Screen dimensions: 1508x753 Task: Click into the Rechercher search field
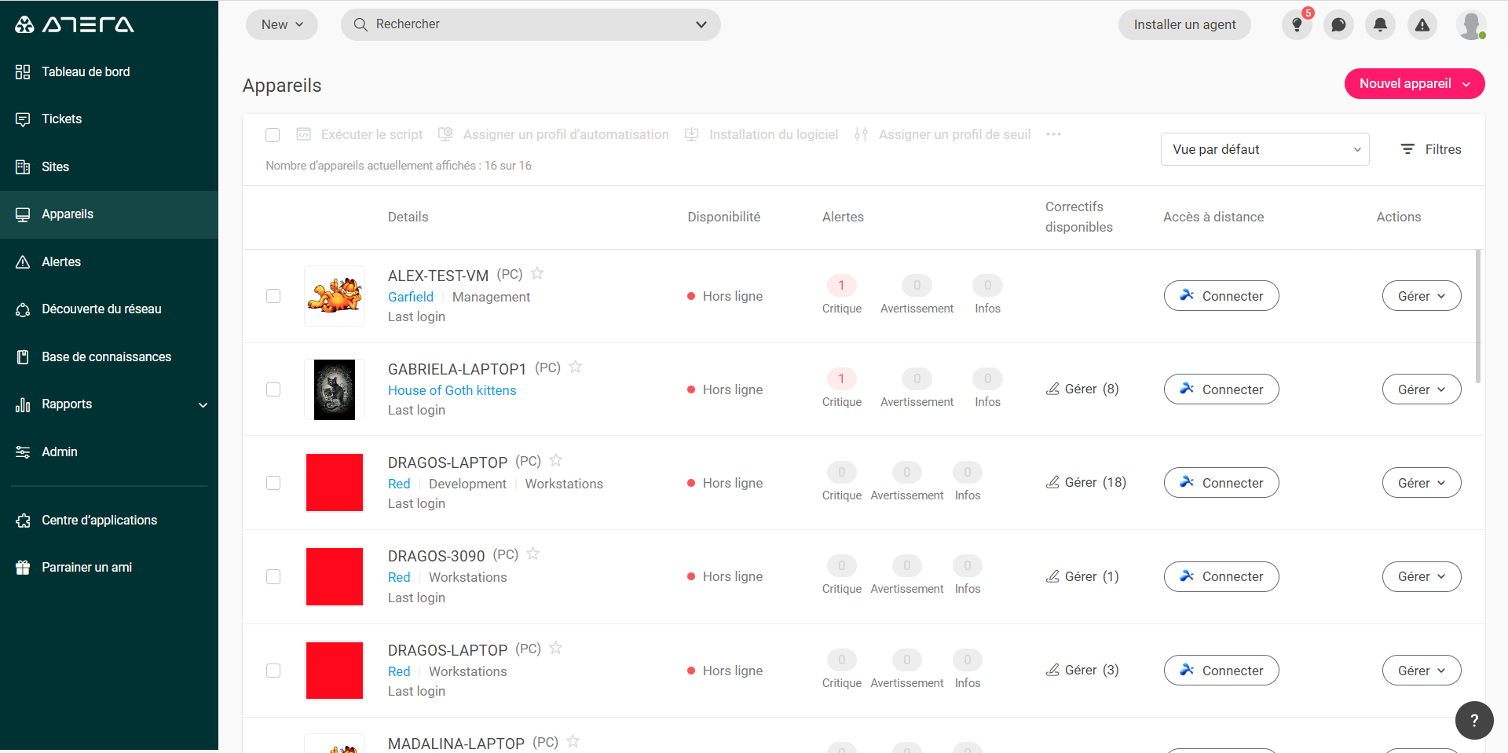[530, 24]
